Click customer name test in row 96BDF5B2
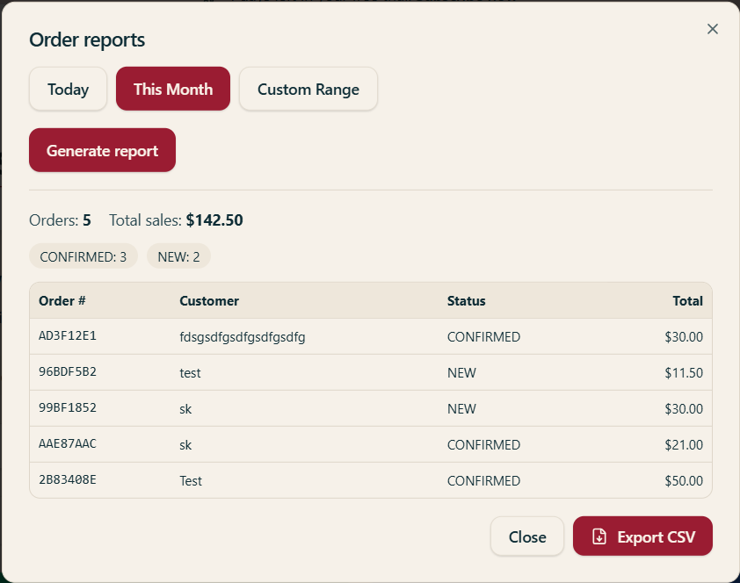 coord(190,373)
